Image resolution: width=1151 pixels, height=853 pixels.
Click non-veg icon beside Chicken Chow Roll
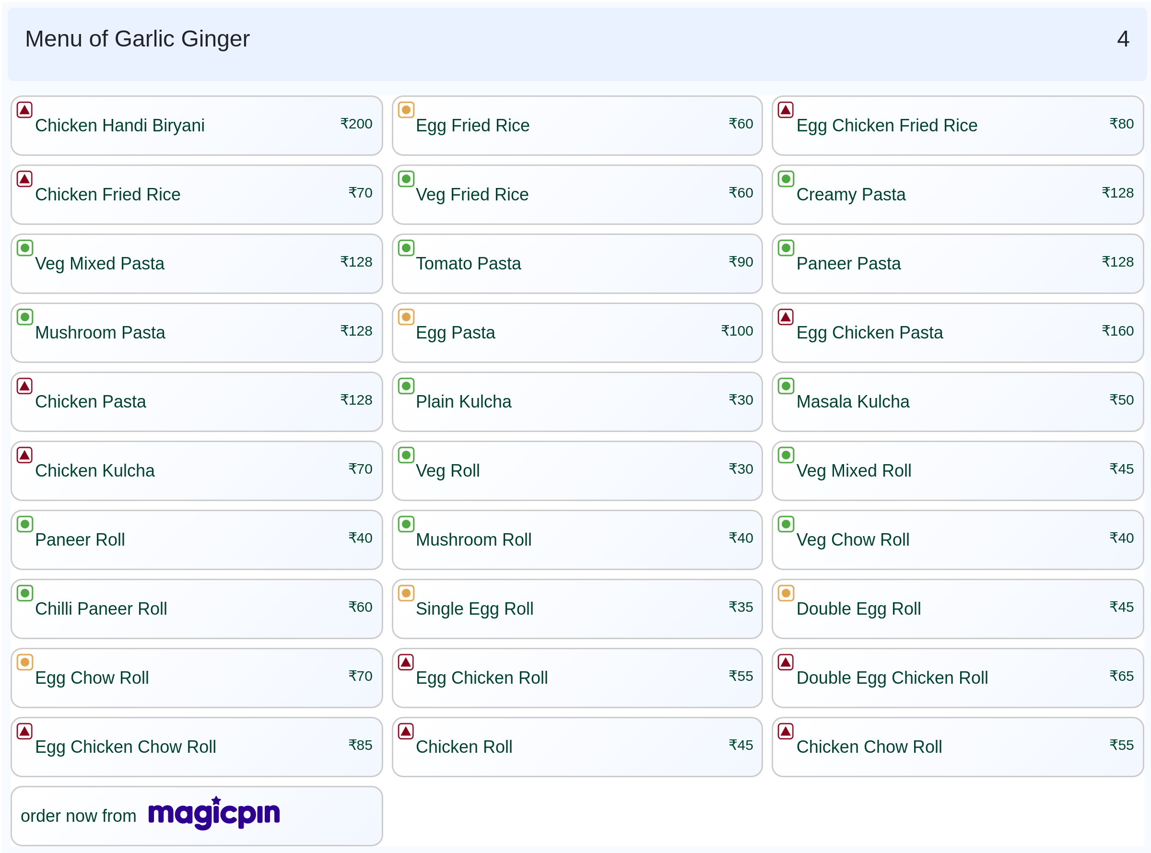pos(786,731)
